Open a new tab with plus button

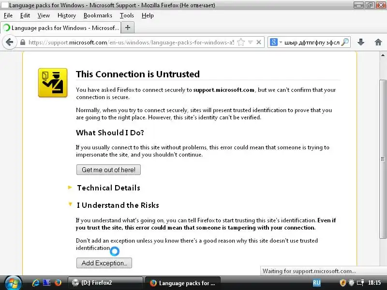[128, 28]
